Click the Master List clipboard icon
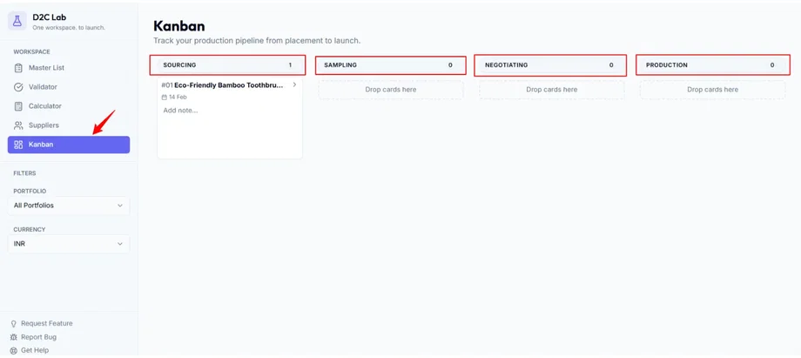Screen dimensions: 801x358 coord(18,68)
